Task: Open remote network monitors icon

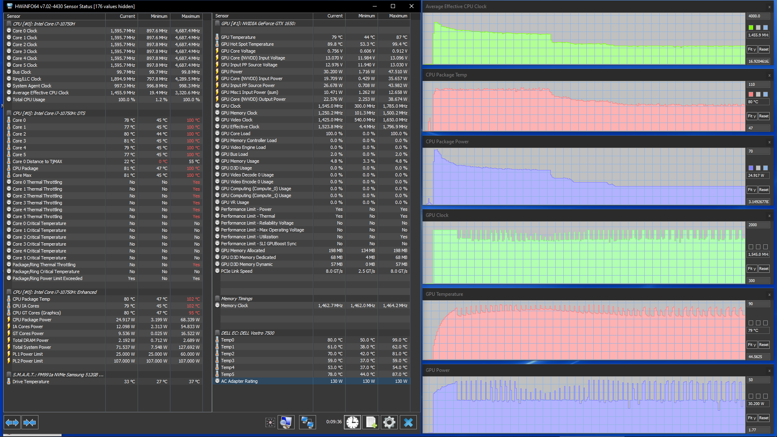Action: click(307, 422)
